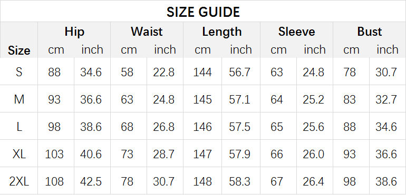Screen dimensions: 406x195
Task: Select the M size row label
Action: [x=19, y=99]
